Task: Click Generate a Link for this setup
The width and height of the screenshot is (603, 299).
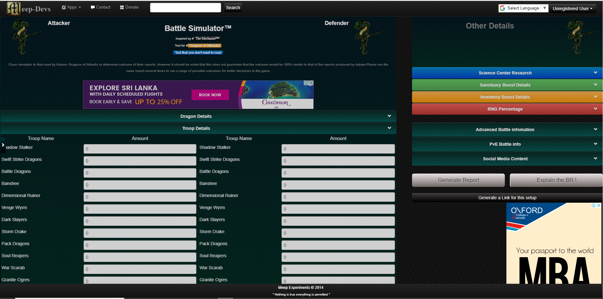Action: click(507, 198)
